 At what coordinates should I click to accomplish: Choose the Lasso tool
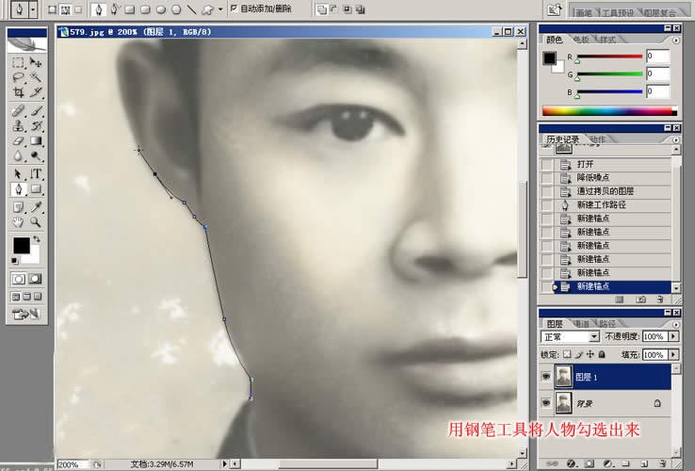18,77
